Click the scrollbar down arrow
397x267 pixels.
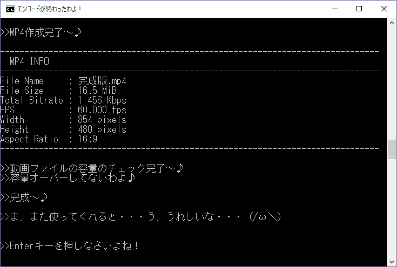click(x=392, y=262)
